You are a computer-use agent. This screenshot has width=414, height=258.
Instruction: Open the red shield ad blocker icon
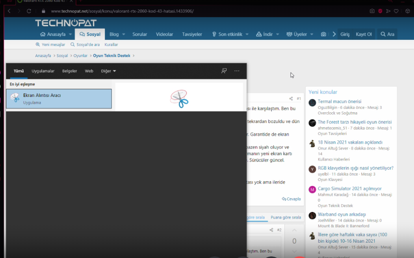[380, 11]
